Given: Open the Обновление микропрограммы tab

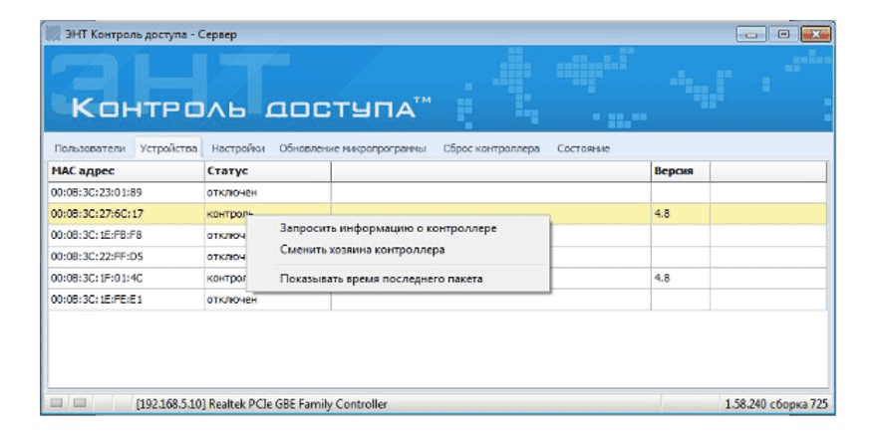Looking at the screenshot, I should pos(352,148).
